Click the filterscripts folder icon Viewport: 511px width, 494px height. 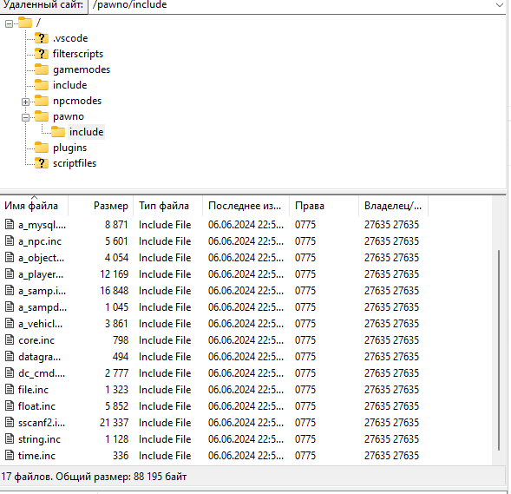pos(42,54)
